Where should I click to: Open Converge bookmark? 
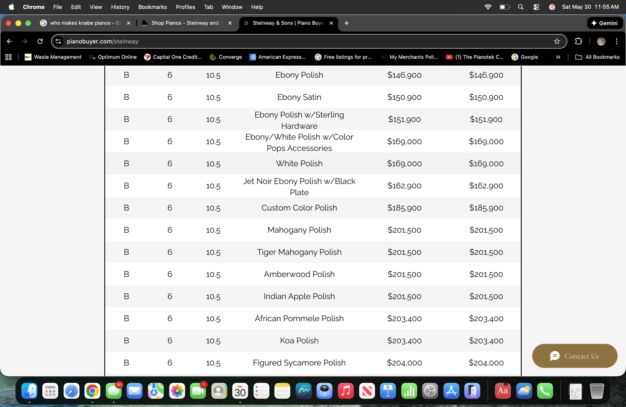(x=226, y=57)
